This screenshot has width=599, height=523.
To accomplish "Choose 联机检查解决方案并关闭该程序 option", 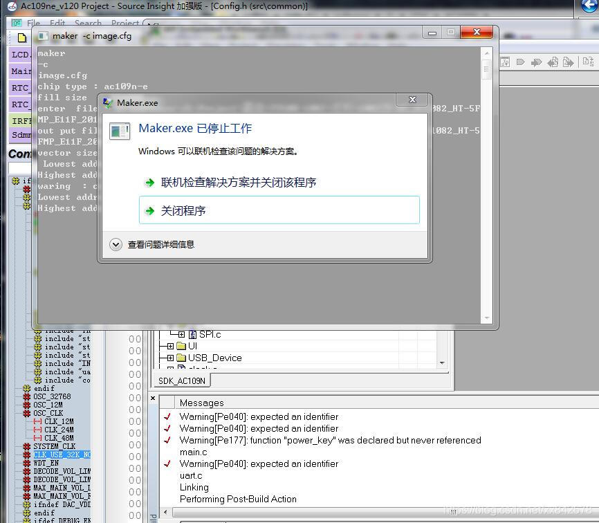I will point(239,183).
